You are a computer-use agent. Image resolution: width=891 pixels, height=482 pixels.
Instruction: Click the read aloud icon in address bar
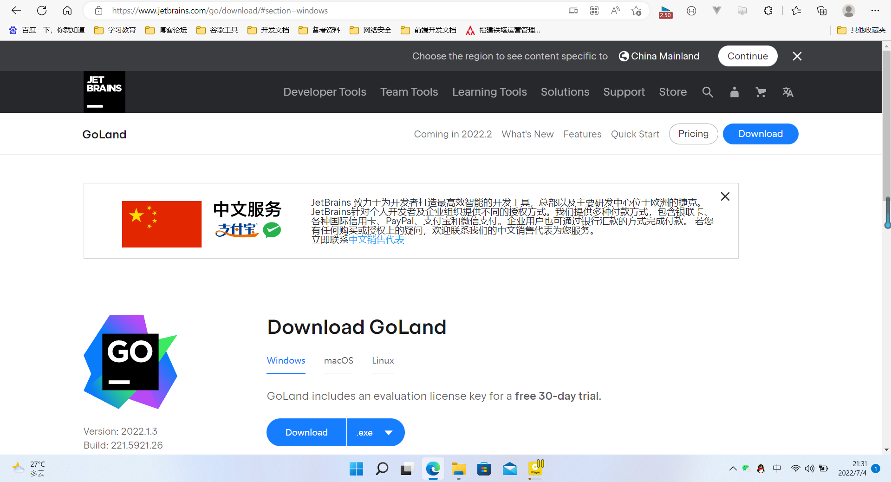[x=615, y=10]
